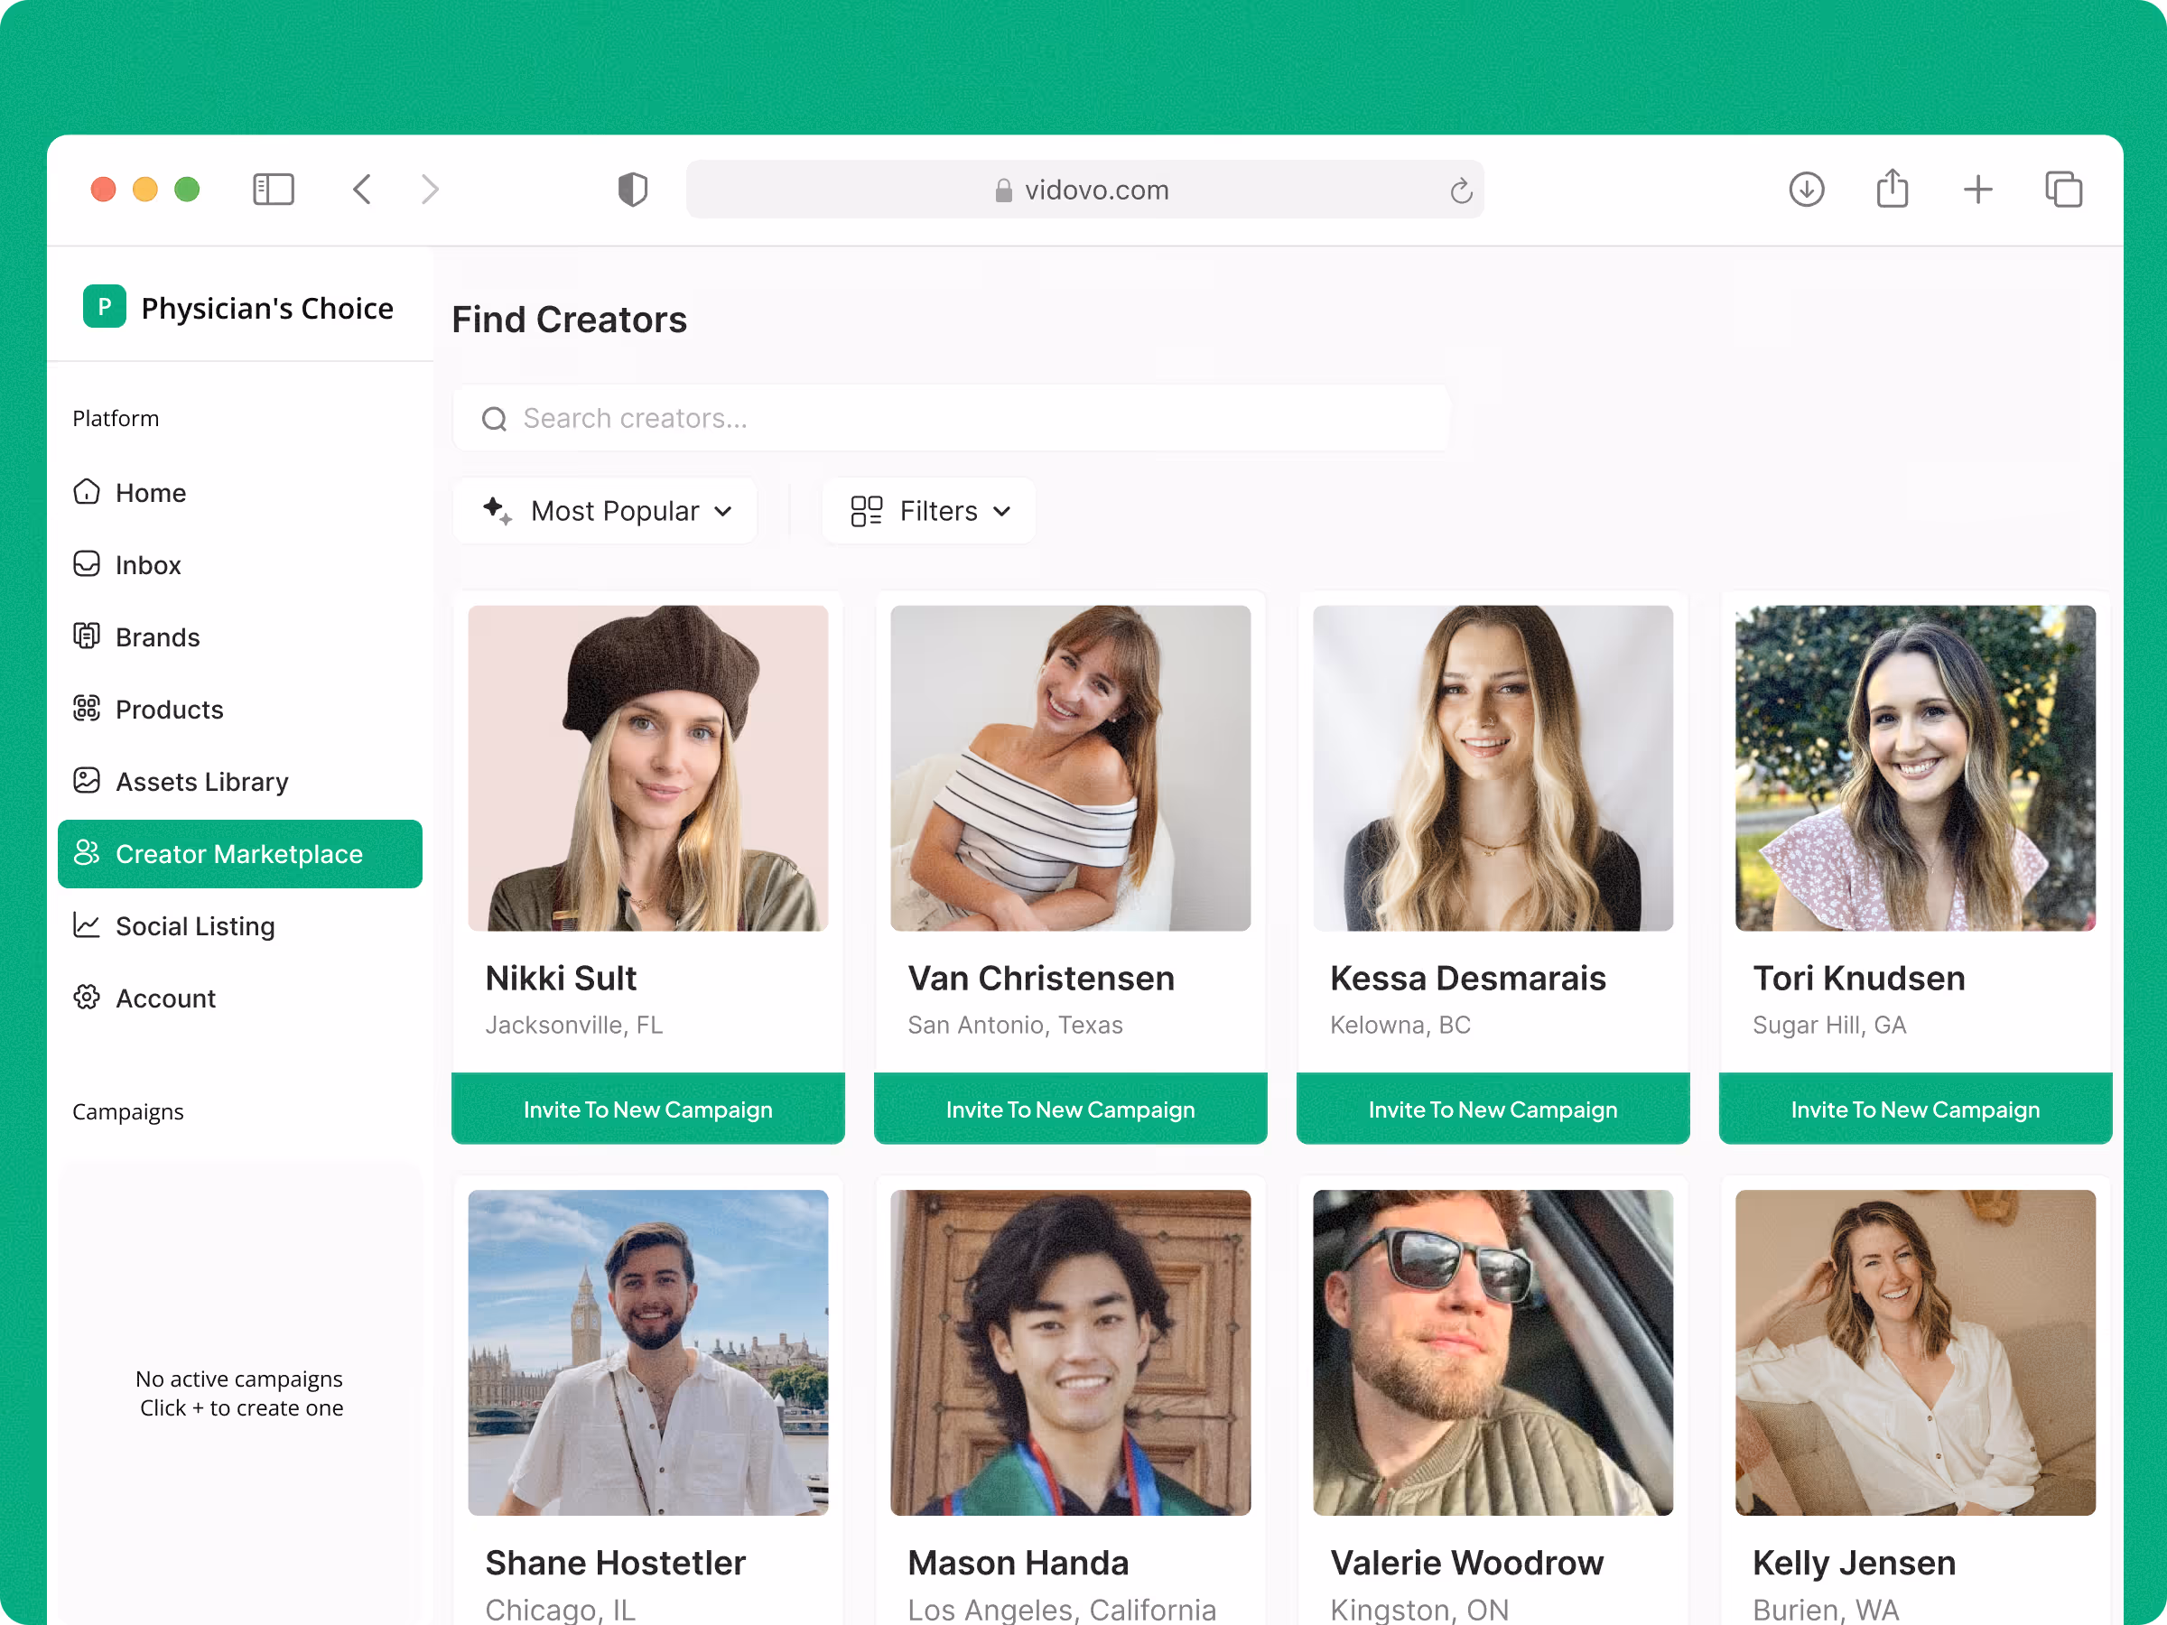Invite Nikki Sult to a new campaign
The image size is (2167, 1625).
point(648,1109)
